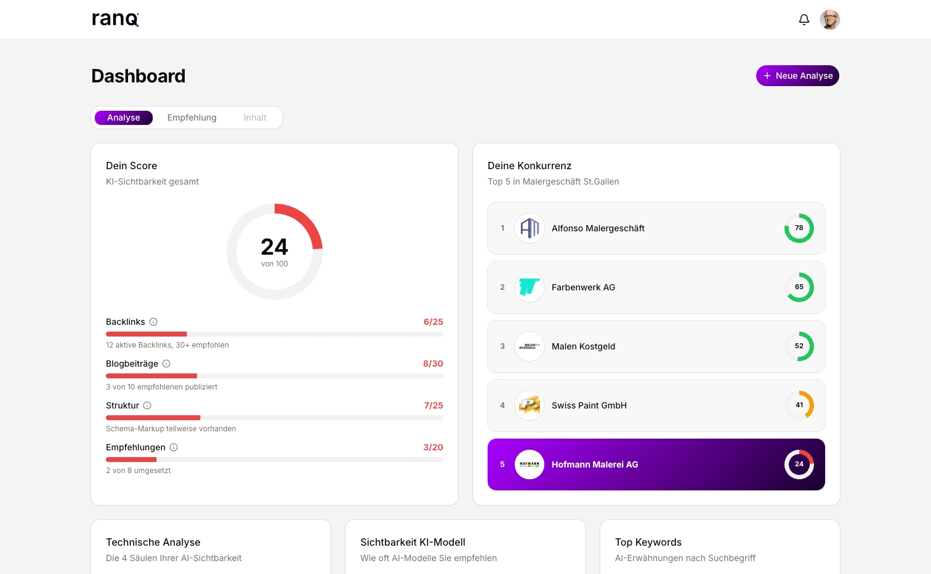Open the Backlinks info tooltip icon
The height and width of the screenshot is (574, 931).
pos(153,322)
